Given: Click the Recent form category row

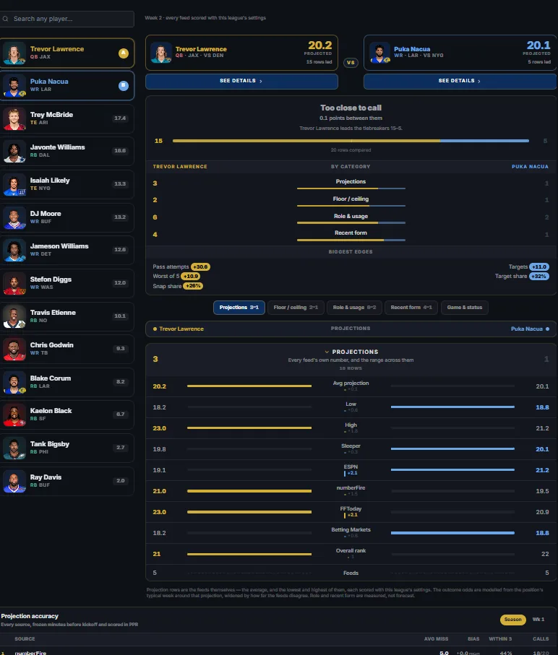Looking at the screenshot, I should click(x=351, y=235).
